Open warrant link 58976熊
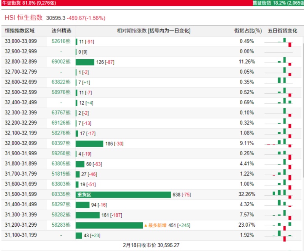304x251 pixels. 61,92
